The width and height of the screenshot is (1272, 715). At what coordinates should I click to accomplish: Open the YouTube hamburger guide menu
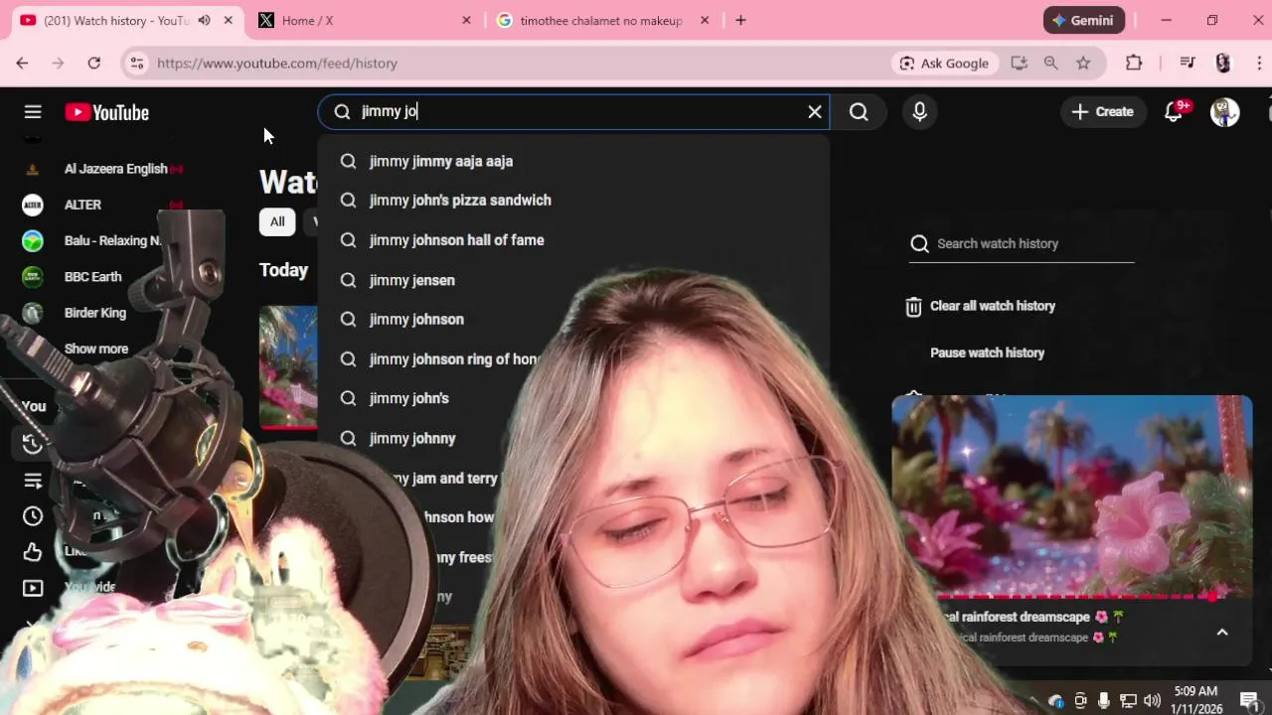tap(33, 112)
